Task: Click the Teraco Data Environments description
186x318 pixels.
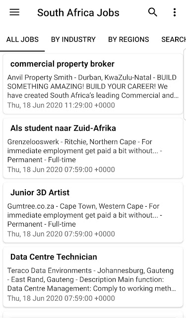Action: 91,279
